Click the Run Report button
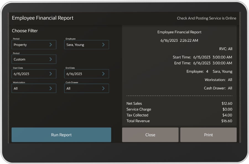 click(61, 135)
